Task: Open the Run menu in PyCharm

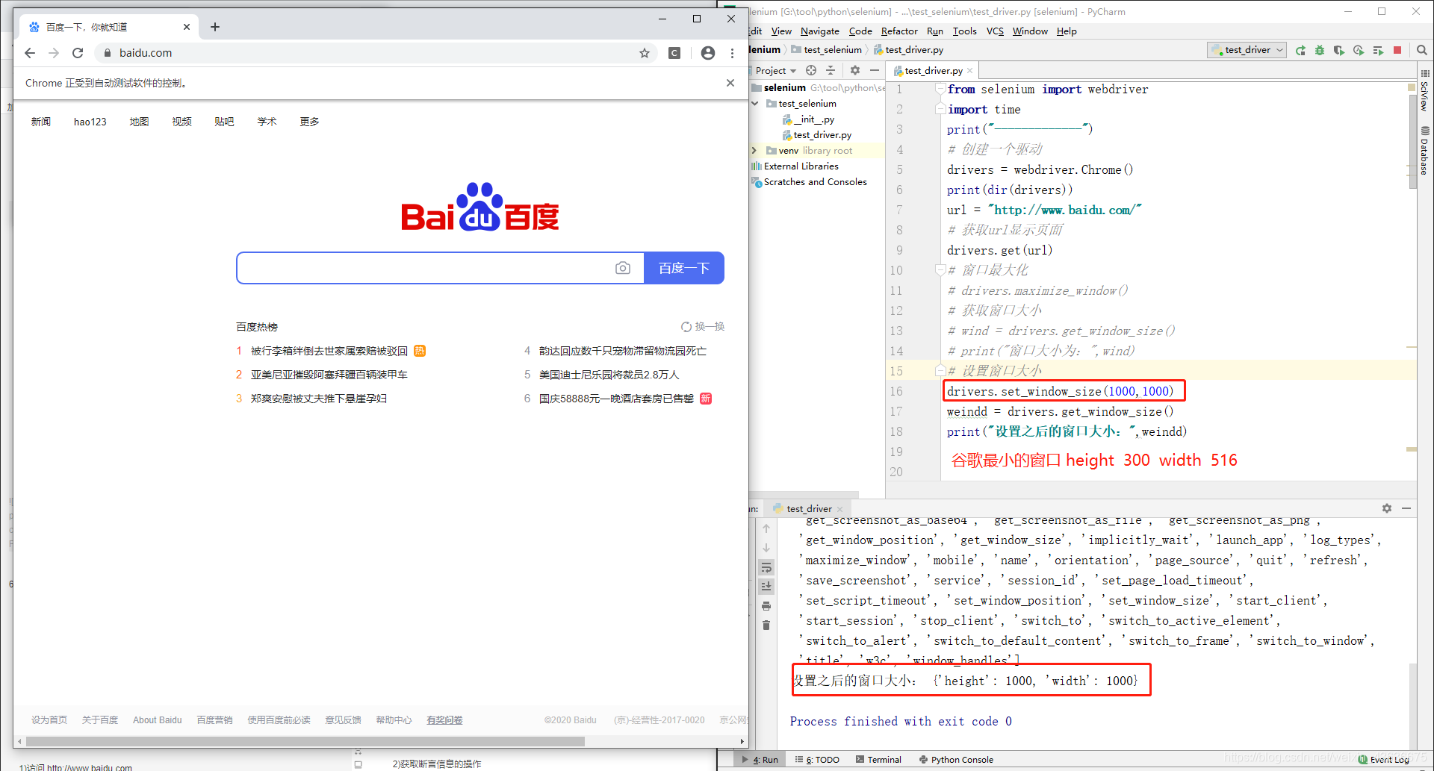Action: coord(935,31)
